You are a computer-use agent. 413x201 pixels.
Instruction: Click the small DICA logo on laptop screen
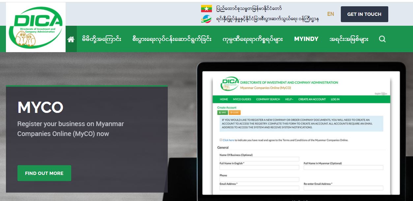(229, 84)
